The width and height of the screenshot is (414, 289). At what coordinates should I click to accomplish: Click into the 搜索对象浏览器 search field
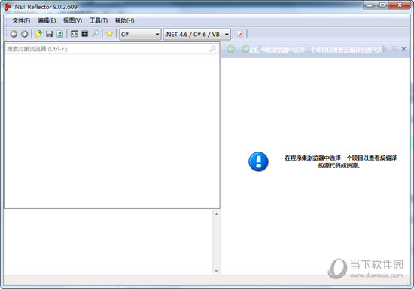[x=112, y=49]
